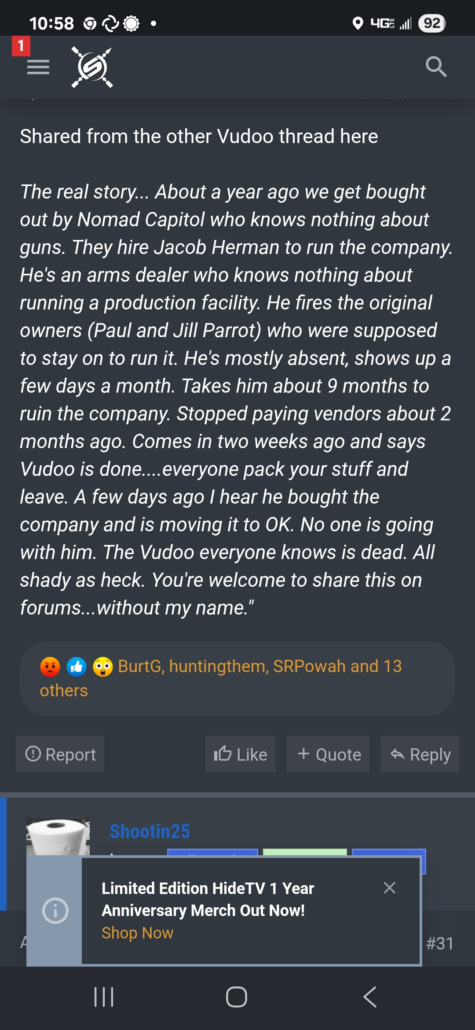Click the angry reaction emoji
This screenshot has height=1030, width=475.
[x=50, y=667]
